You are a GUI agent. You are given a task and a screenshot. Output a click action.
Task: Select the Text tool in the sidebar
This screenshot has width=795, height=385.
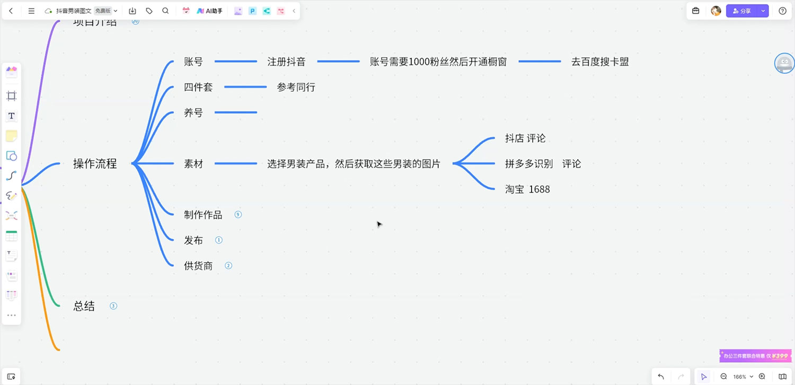point(12,116)
